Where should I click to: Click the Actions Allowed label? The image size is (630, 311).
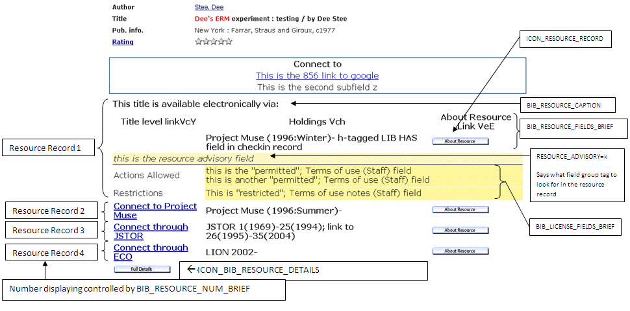pyautogui.click(x=147, y=176)
